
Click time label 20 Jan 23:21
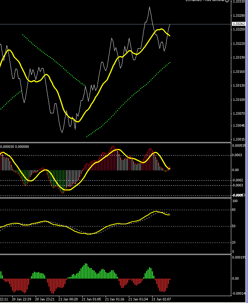click(x=45, y=299)
